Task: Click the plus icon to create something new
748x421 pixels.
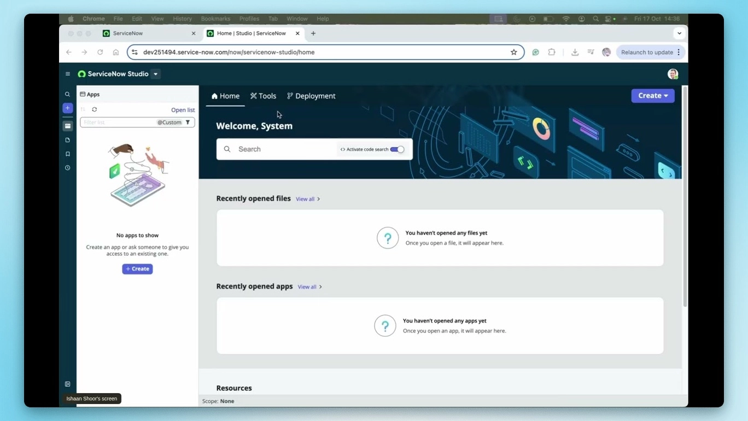Action: click(x=67, y=108)
